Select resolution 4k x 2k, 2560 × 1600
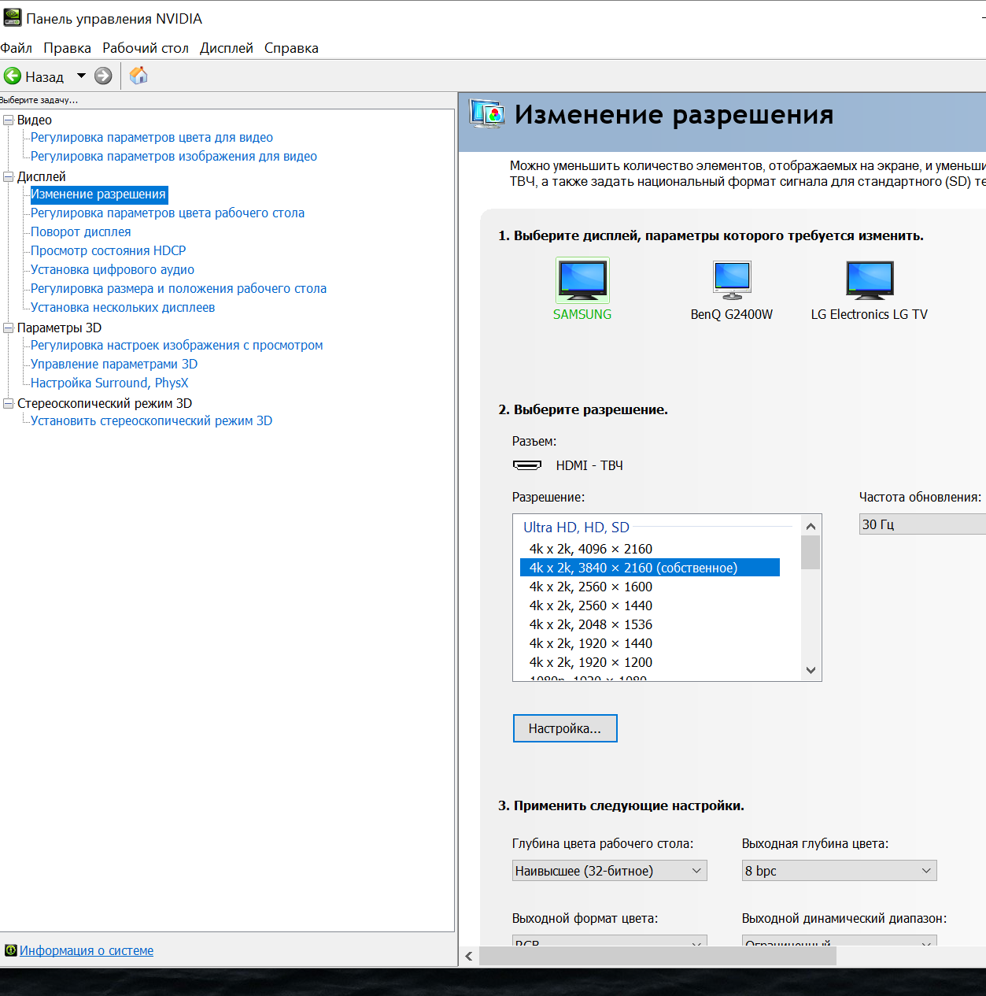The height and width of the screenshot is (996, 986). 591,587
